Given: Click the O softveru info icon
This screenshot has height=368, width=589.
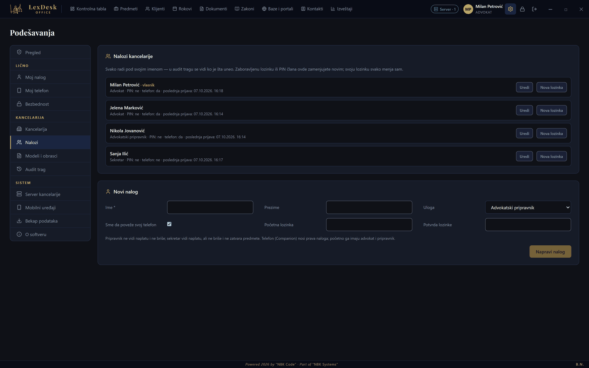Looking at the screenshot, I should (x=19, y=234).
